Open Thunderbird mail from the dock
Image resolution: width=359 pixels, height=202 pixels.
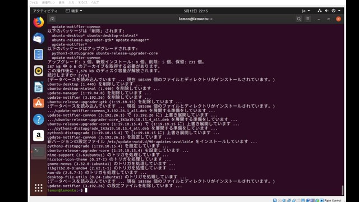click(x=39, y=38)
